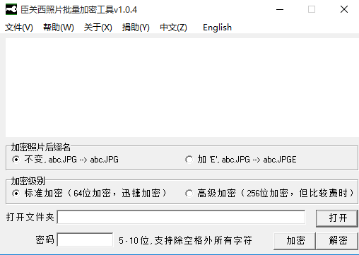Focus the 打开文件夹 path input field
This screenshot has height=255, width=359.
(x=181, y=217)
